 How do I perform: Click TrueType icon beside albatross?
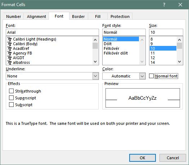pos(9,62)
